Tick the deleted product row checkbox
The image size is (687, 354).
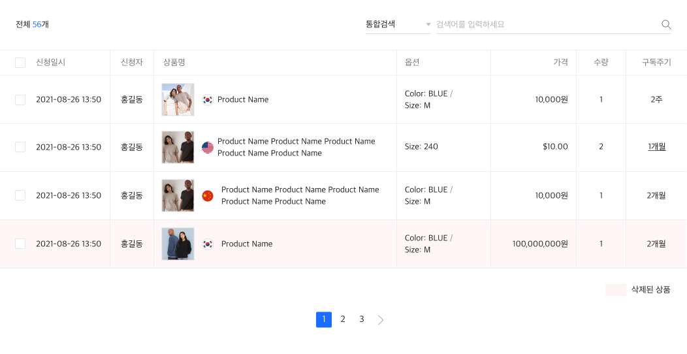pyautogui.click(x=20, y=244)
